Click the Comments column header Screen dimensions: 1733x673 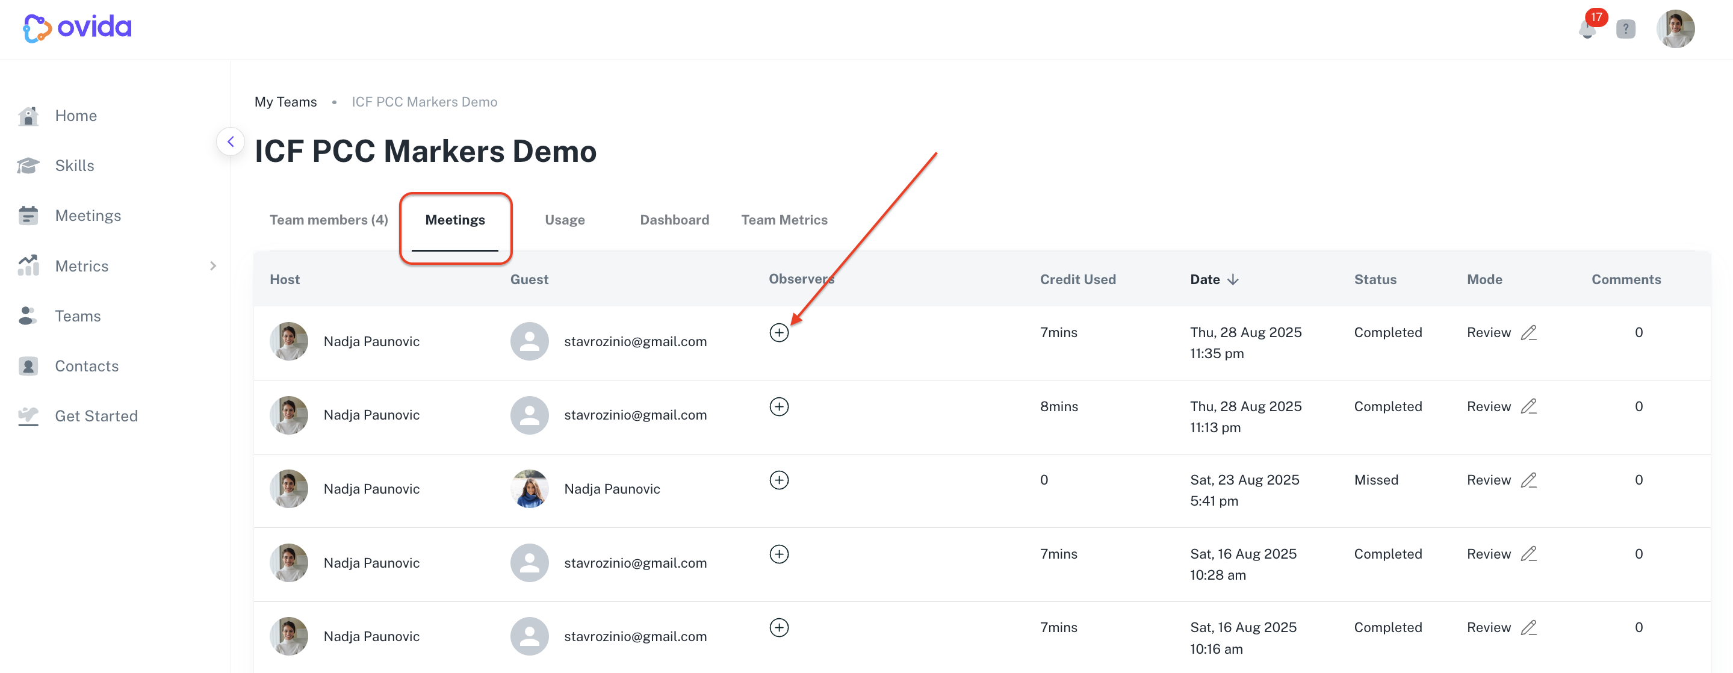pos(1626,279)
